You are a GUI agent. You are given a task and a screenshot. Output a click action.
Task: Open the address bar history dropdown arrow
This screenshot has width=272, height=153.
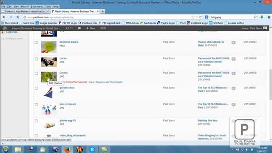197,17
